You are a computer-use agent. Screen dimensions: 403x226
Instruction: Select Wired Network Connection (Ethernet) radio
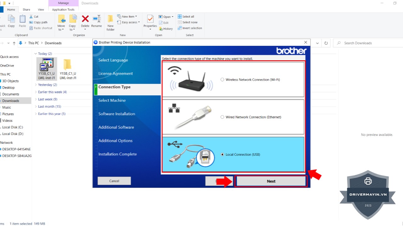(222, 117)
